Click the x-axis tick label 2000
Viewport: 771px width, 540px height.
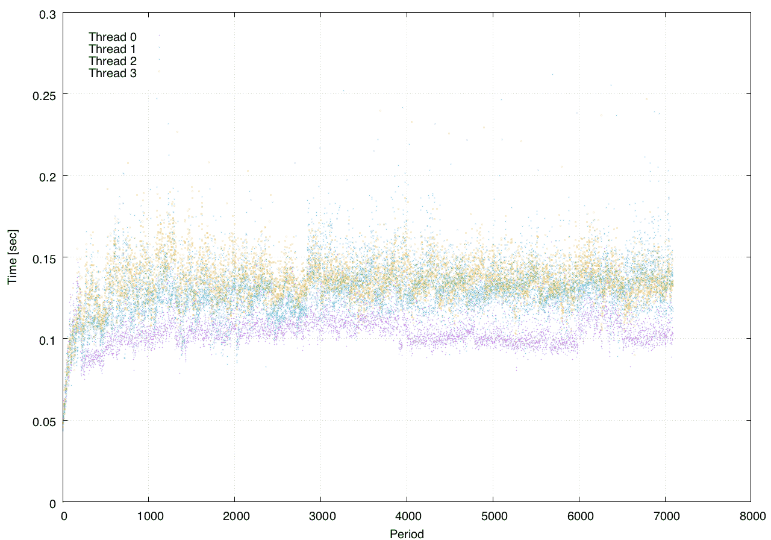(x=235, y=516)
